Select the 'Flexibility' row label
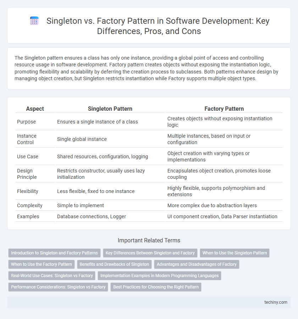 click(x=28, y=191)
